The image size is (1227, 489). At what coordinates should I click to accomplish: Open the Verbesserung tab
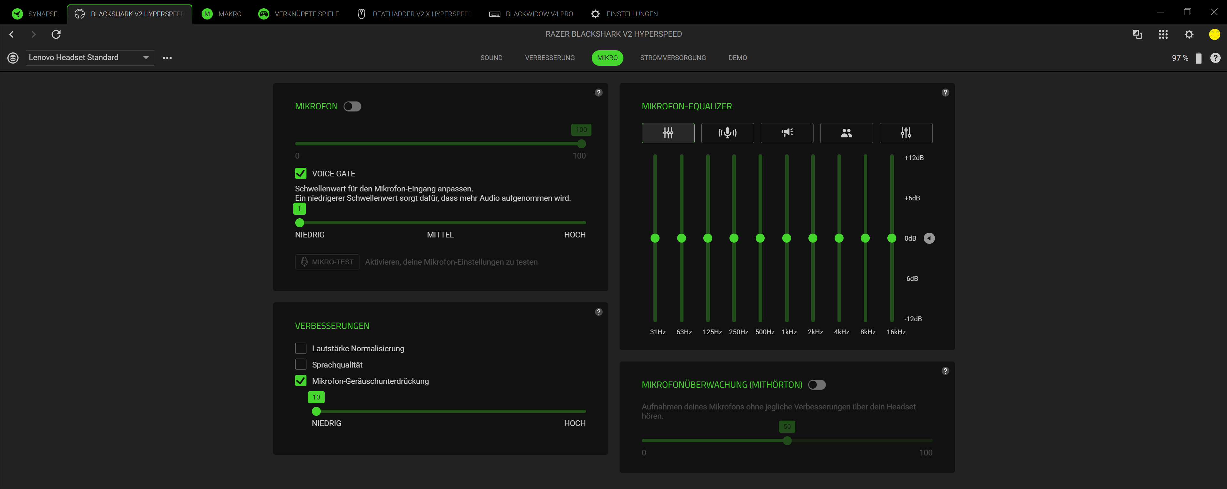tap(550, 58)
